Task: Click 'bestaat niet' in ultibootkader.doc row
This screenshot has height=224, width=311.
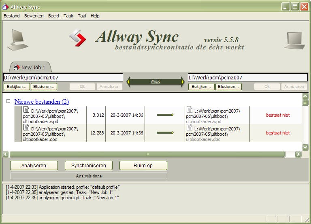Action: click(278, 133)
